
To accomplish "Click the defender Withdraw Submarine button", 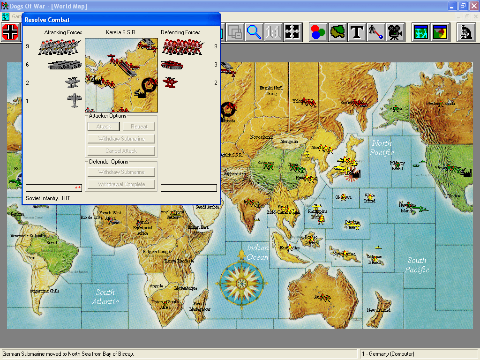I will click(121, 172).
